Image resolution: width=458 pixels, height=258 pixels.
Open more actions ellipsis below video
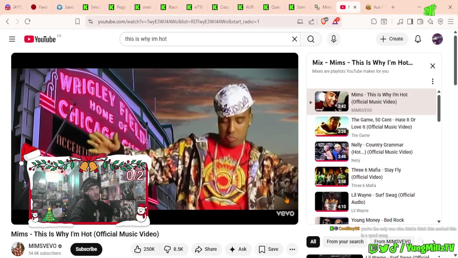(292, 249)
